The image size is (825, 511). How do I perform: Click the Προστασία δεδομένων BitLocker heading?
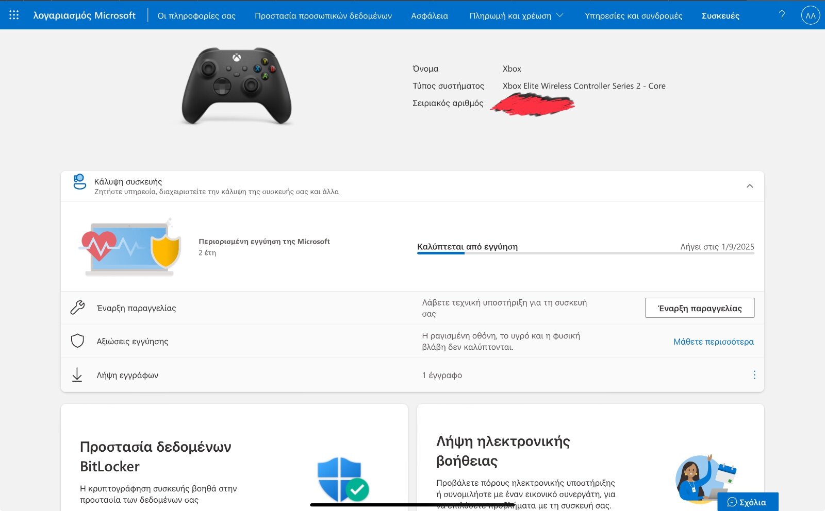tap(156, 456)
